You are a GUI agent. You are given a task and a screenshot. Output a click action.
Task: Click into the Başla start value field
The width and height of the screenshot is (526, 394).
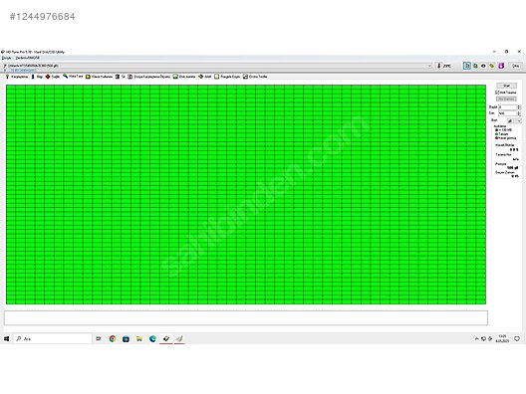(x=507, y=107)
